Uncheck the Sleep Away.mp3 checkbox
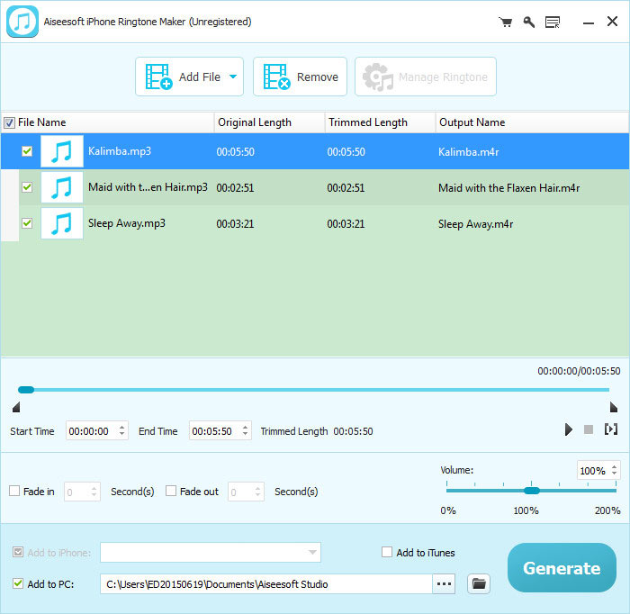630x614 pixels. pyautogui.click(x=27, y=223)
